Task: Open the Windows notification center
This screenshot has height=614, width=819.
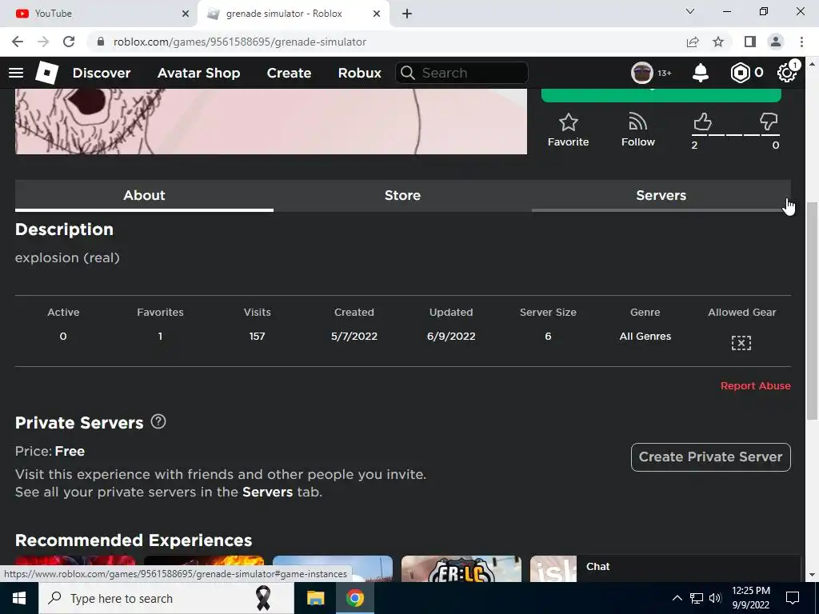Action: (793, 598)
